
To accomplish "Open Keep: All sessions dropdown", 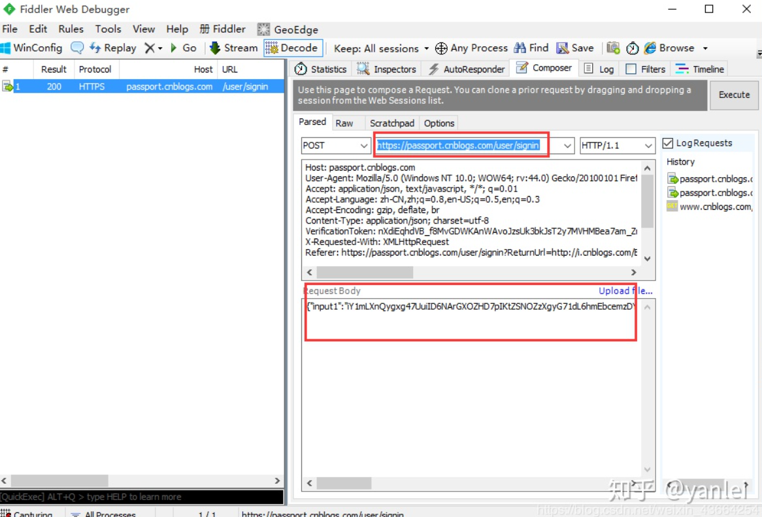I will (x=381, y=48).
